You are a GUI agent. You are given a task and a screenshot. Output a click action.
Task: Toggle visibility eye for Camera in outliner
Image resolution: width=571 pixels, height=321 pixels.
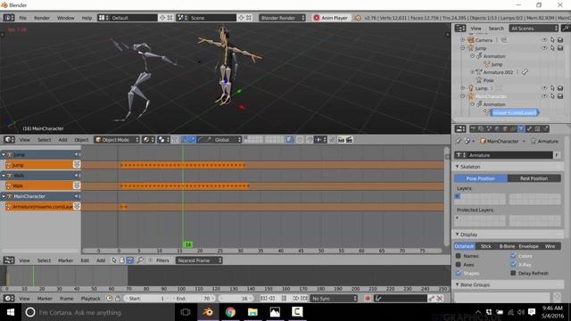click(x=544, y=40)
